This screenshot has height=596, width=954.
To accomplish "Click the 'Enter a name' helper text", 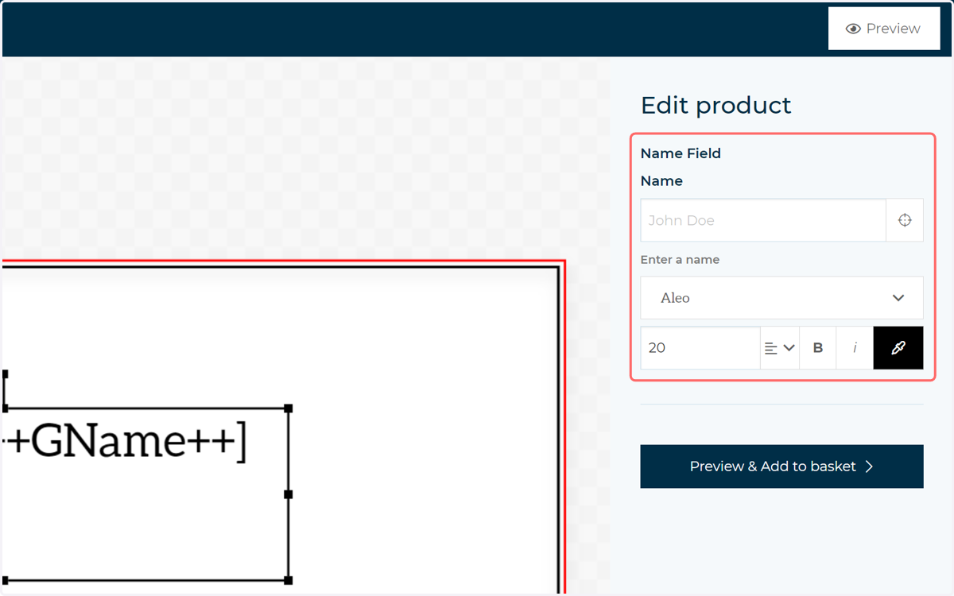I will coord(680,260).
